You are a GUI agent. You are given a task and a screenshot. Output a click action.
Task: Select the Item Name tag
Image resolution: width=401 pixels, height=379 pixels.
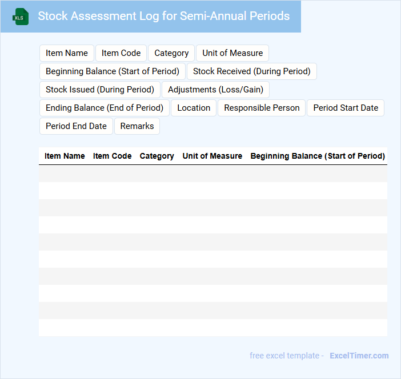67,53
